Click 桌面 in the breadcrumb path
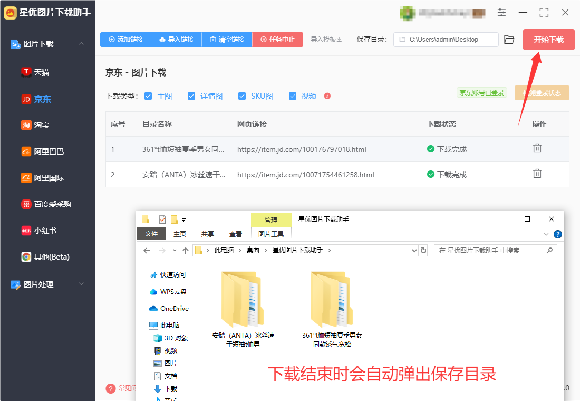Viewport: 580px width, 401px height. pyautogui.click(x=253, y=250)
